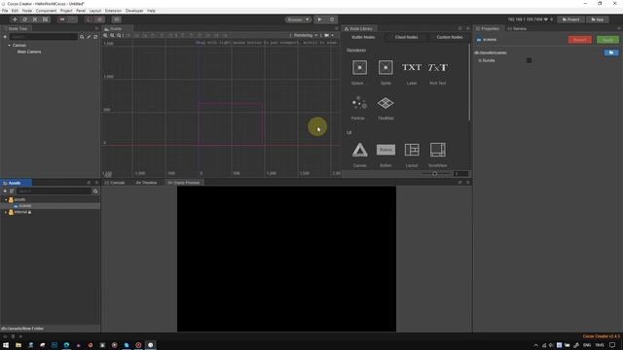
Task: Switch to the Service tab
Action: [x=517, y=28]
